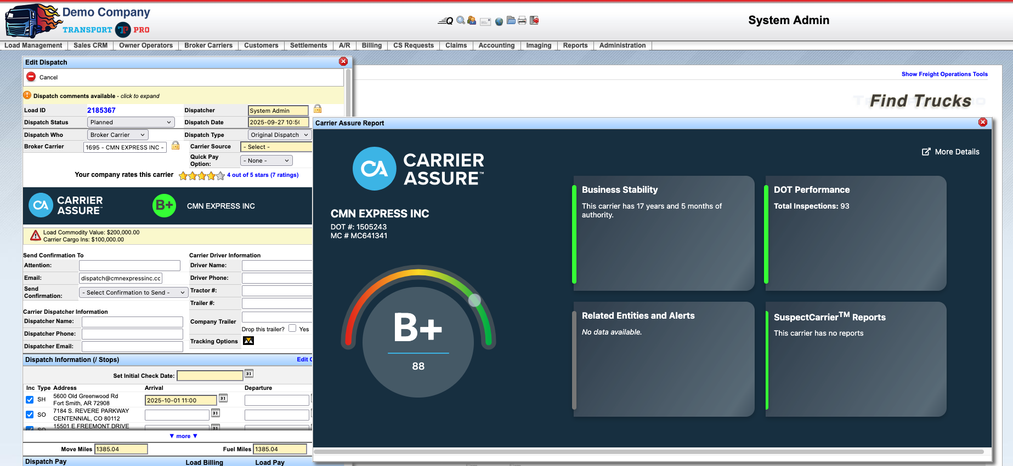Open the CS Requests menu

[x=414, y=45]
